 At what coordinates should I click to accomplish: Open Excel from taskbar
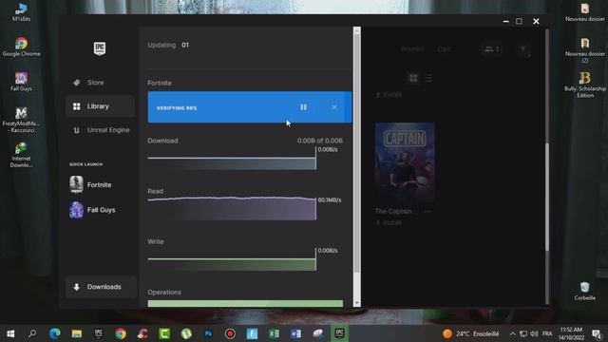click(x=274, y=333)
